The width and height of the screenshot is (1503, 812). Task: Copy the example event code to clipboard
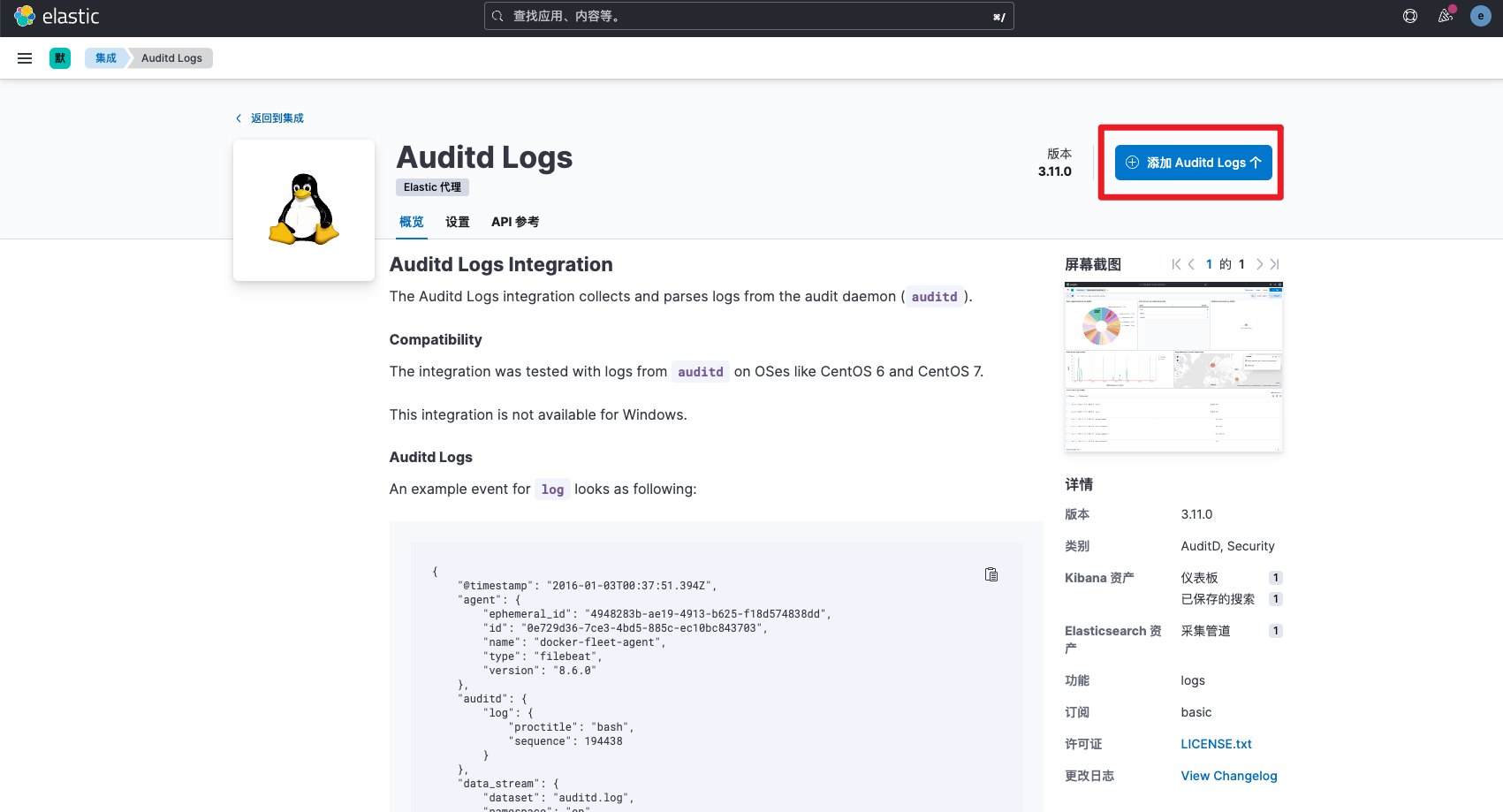point(991,574)
